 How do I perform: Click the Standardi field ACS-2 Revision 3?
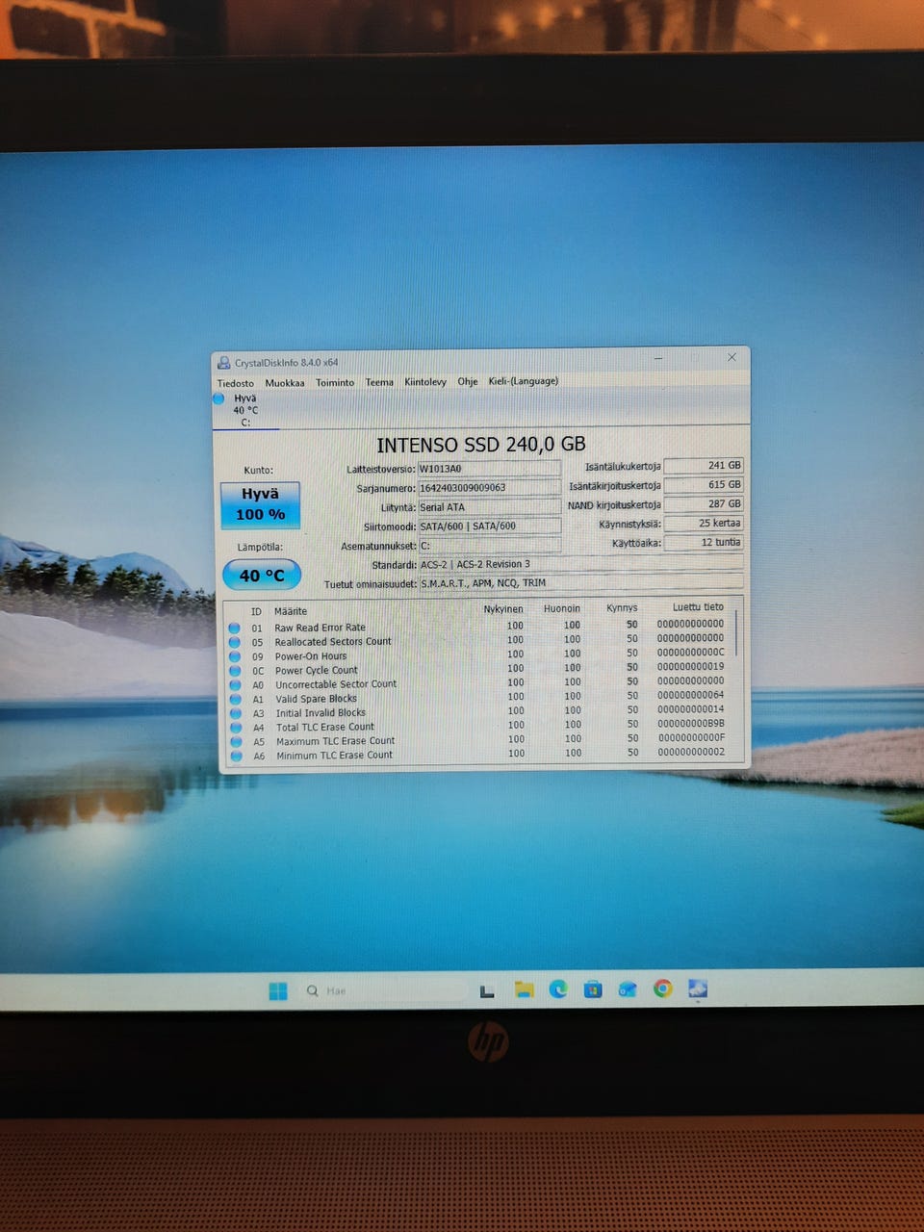click(x=581, y=564)
